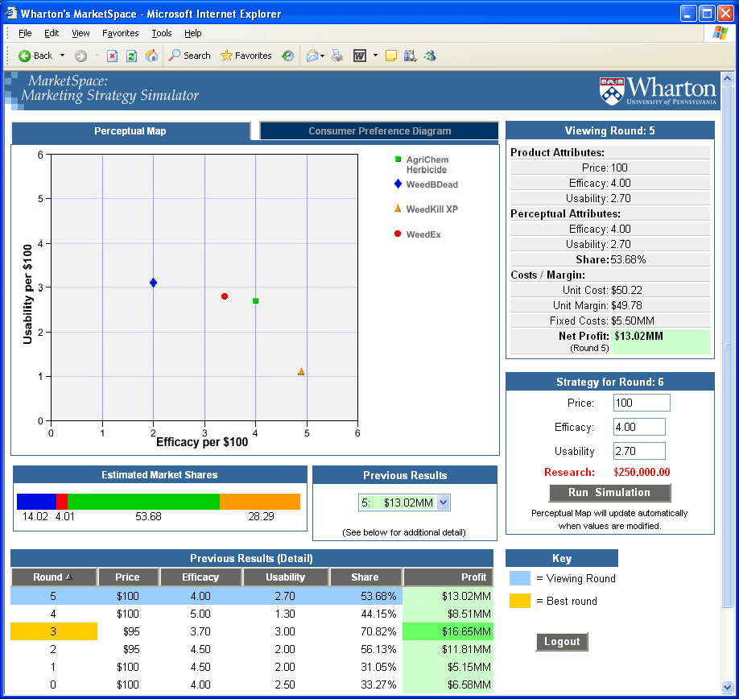This screenshot has height=699, width=739.
Task: Switch to the Consumer Preference Diagram tab
Action: tap(379, 131)
